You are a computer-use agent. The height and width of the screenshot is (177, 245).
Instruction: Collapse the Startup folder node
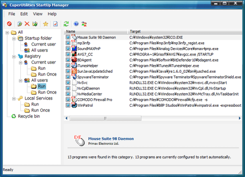[14, 38]
